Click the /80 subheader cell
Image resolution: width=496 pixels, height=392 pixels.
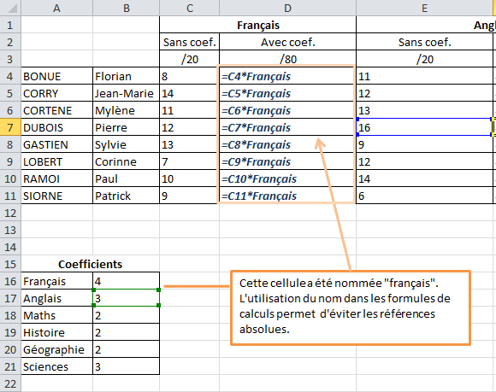[x=287, y=59]
